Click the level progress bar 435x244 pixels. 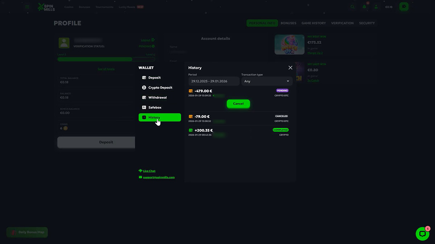tap(106, 59)
